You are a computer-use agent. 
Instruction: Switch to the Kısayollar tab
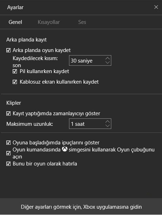point(49,22)
